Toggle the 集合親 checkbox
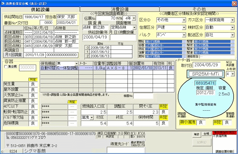This screenshot has height=154, width=238. [x=6, y=66]
